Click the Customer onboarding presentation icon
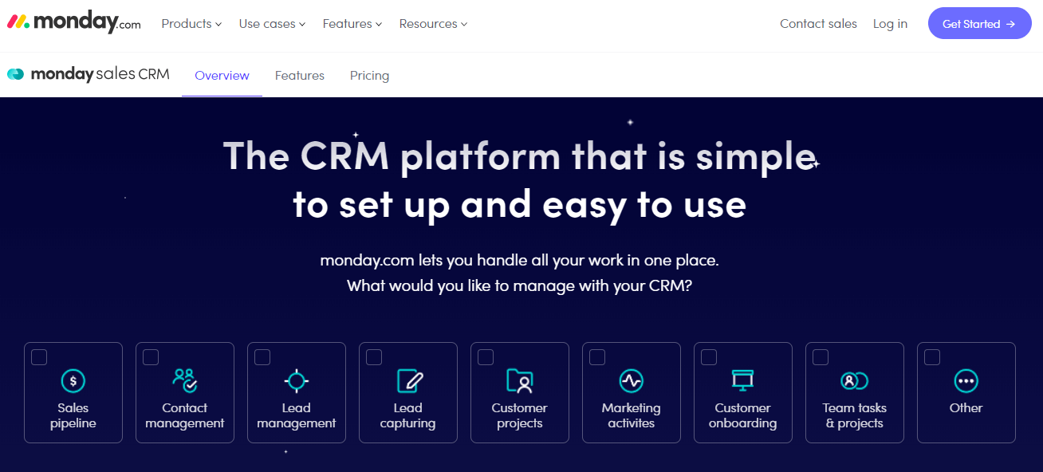This screenshot has height=472, width=1043. [742, 380]
